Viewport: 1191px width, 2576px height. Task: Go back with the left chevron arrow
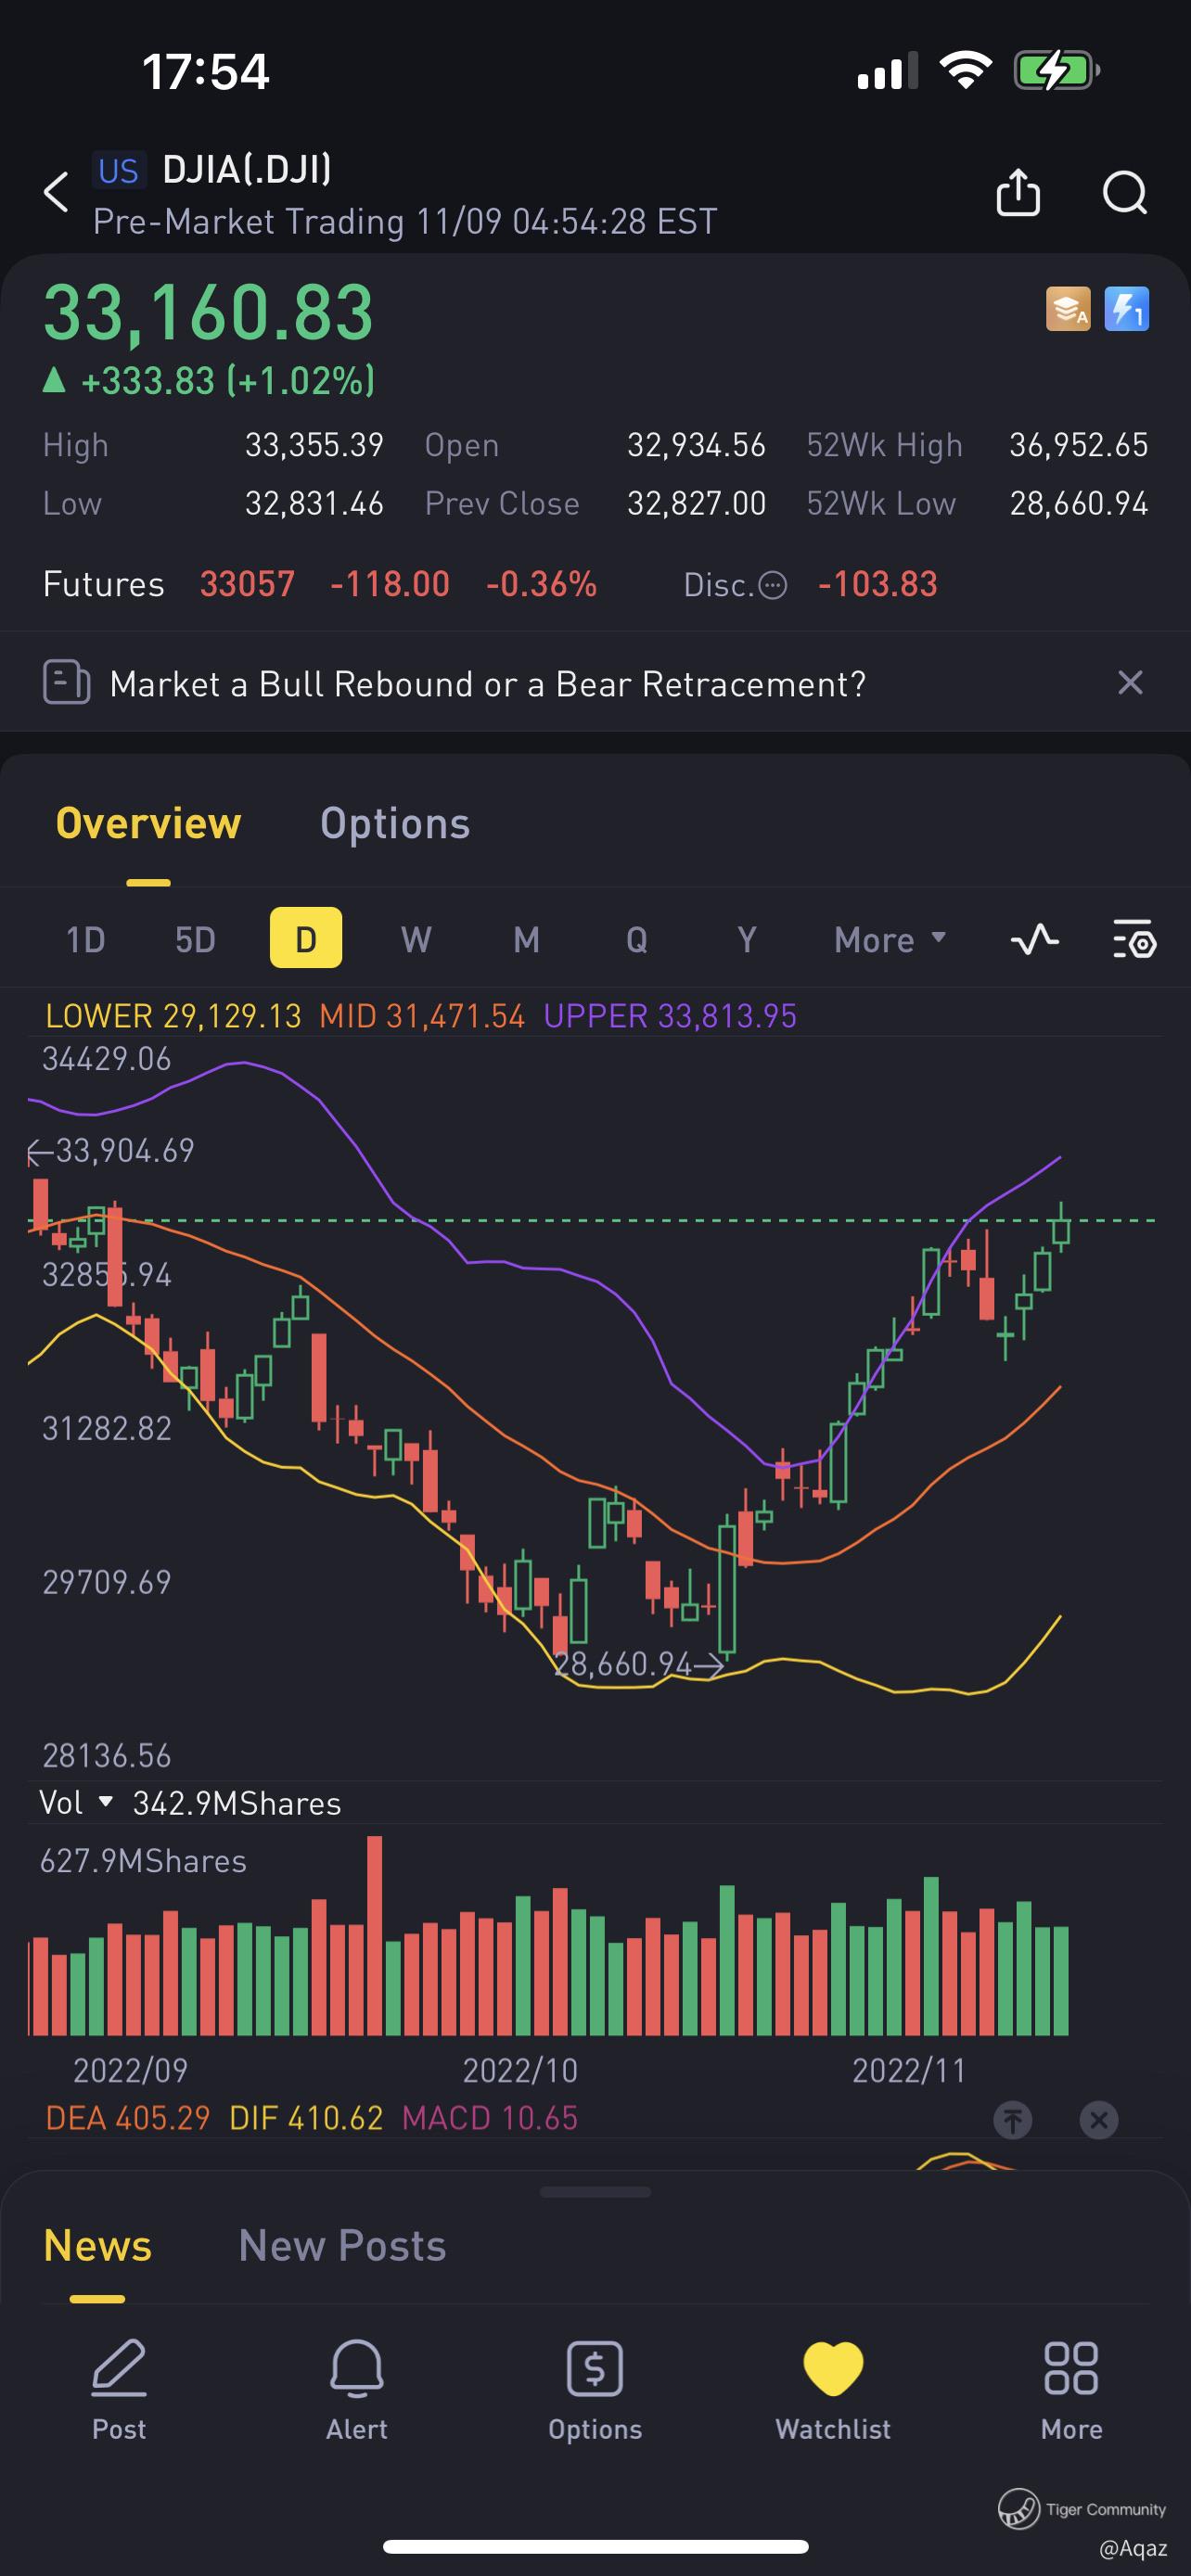(57, 192)
